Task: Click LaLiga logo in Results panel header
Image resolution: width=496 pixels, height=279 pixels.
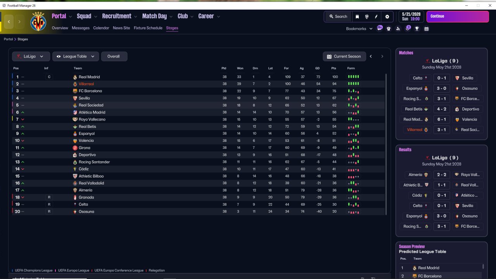Action: click(427, 158)
